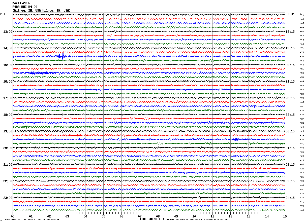Select the 01:15 UTC time label

coord(290,148)
